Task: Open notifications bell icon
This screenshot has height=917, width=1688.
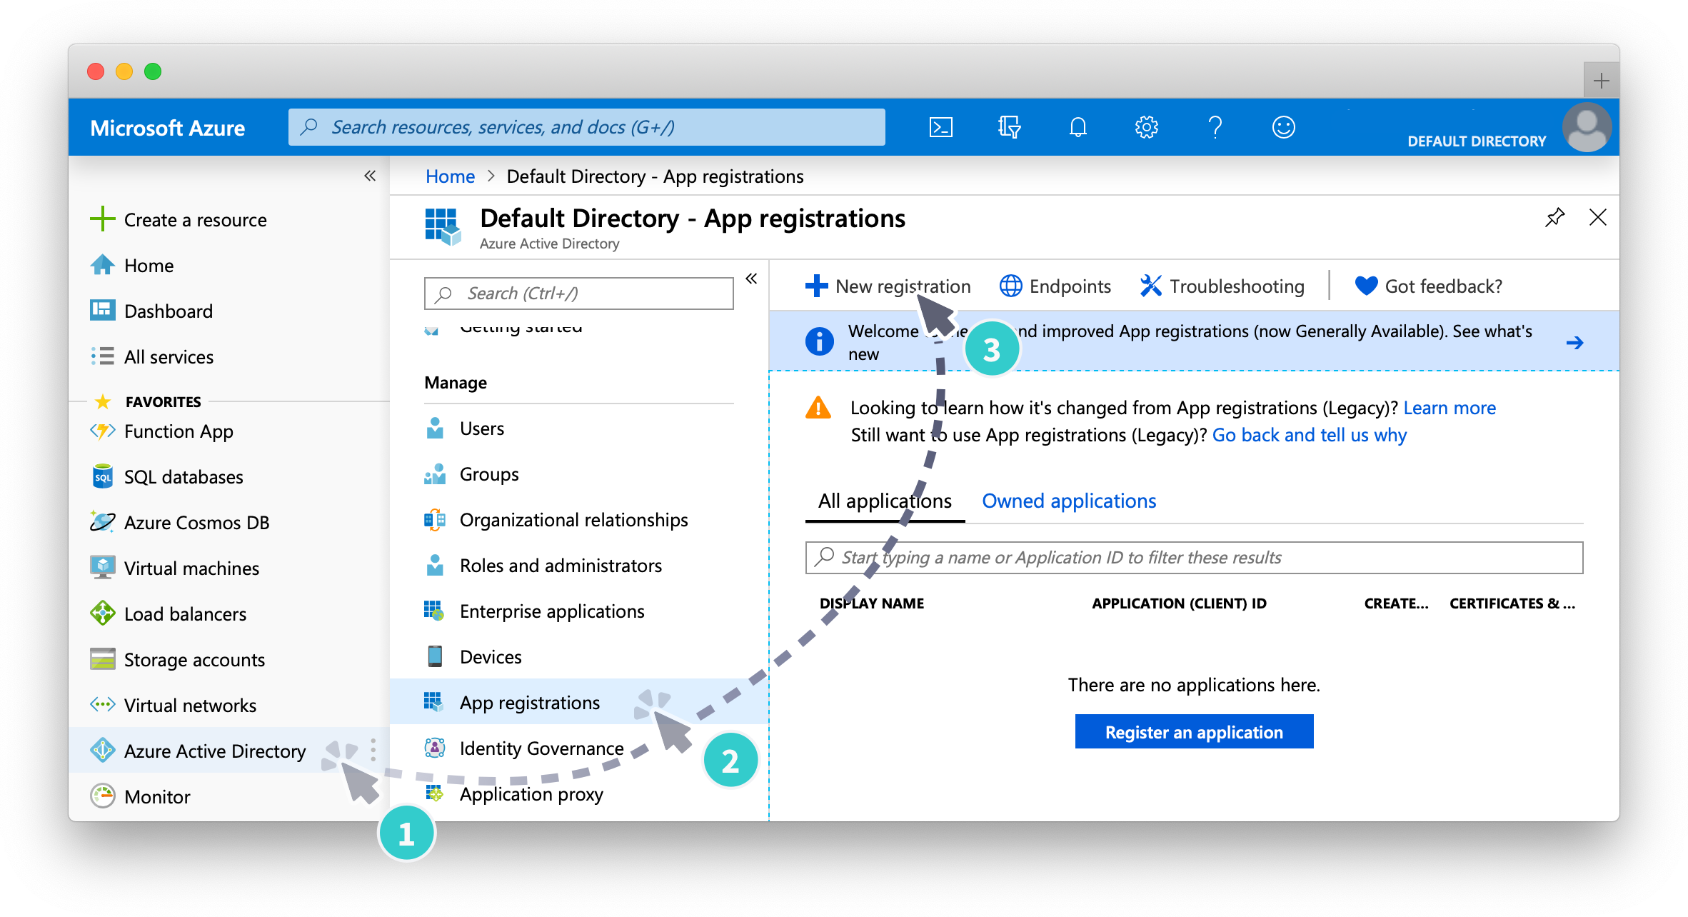Action: 1077,128
